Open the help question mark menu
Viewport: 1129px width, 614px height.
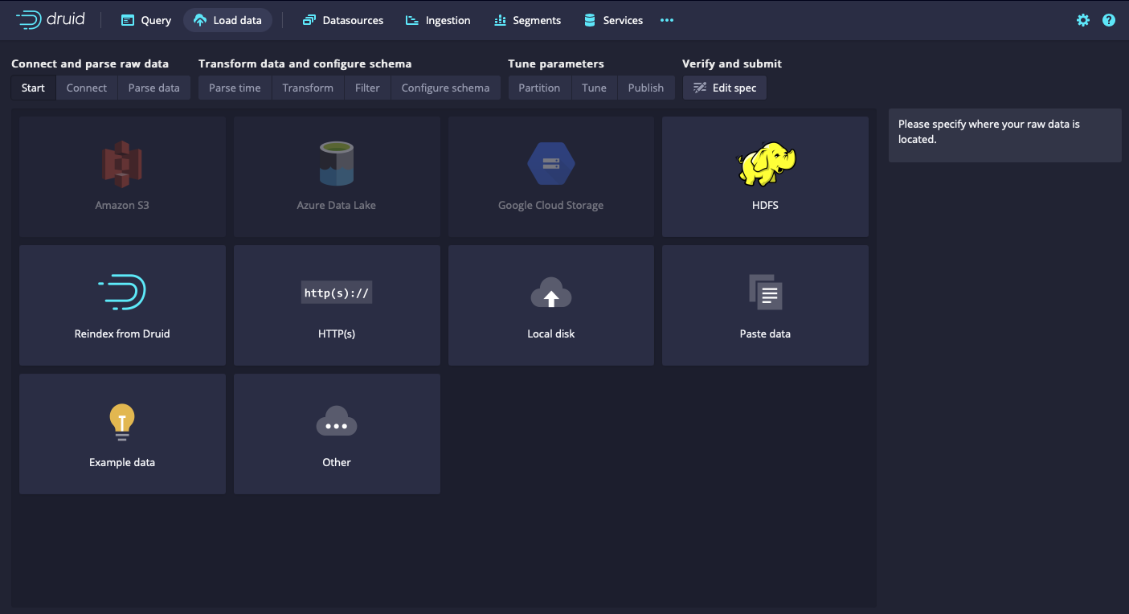1109,20
